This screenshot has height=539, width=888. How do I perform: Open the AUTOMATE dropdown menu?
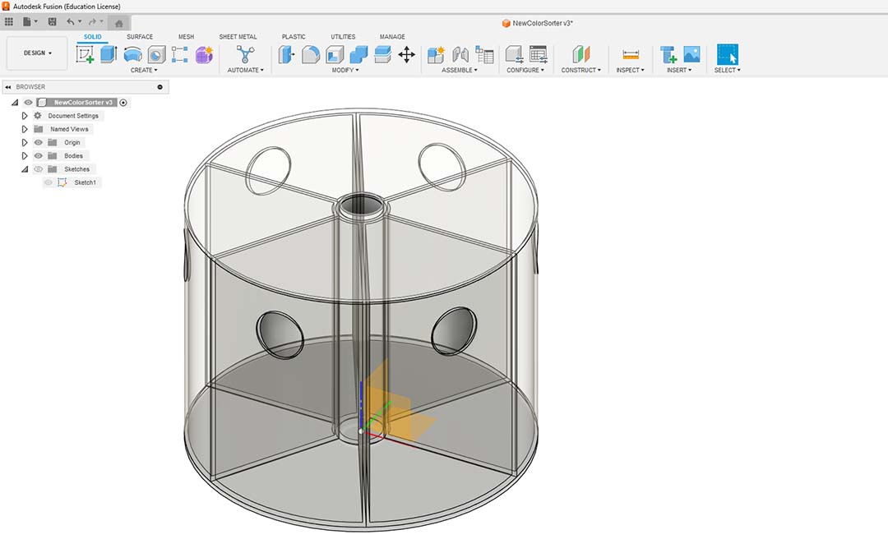pyautogui.click(x=245, y=70)
